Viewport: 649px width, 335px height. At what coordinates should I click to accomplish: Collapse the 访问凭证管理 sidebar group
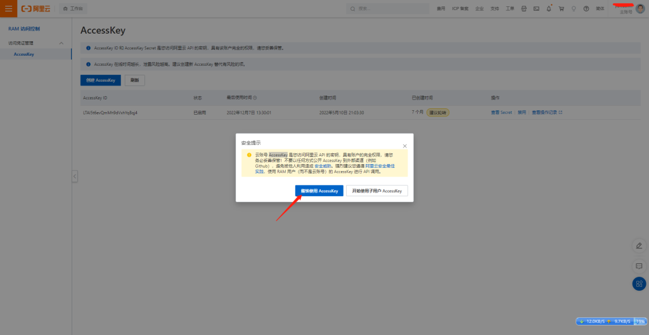pos(61,43)
